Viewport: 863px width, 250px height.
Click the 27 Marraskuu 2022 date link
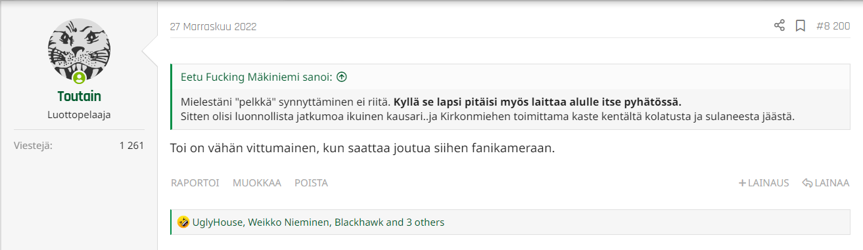[x=213, y=27]
